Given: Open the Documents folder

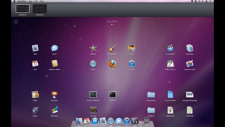Looking at the screenshot, I should click(x=151, y=95).
